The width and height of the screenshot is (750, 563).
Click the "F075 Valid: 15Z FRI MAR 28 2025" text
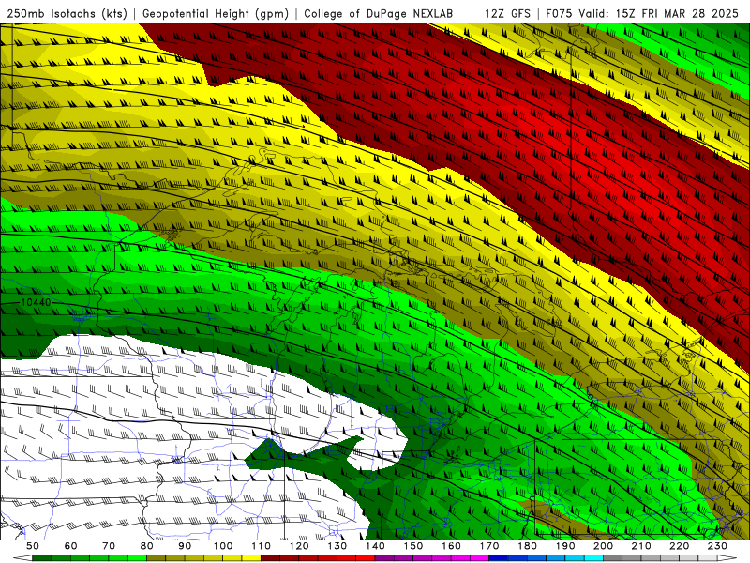(x=642, y=14)
